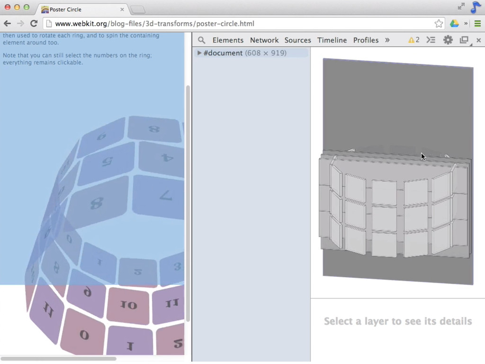
Task: Open the Network tab
Action: [264, 40]
